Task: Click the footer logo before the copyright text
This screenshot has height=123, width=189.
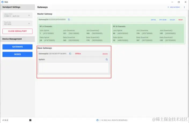Action: point(97,120)
